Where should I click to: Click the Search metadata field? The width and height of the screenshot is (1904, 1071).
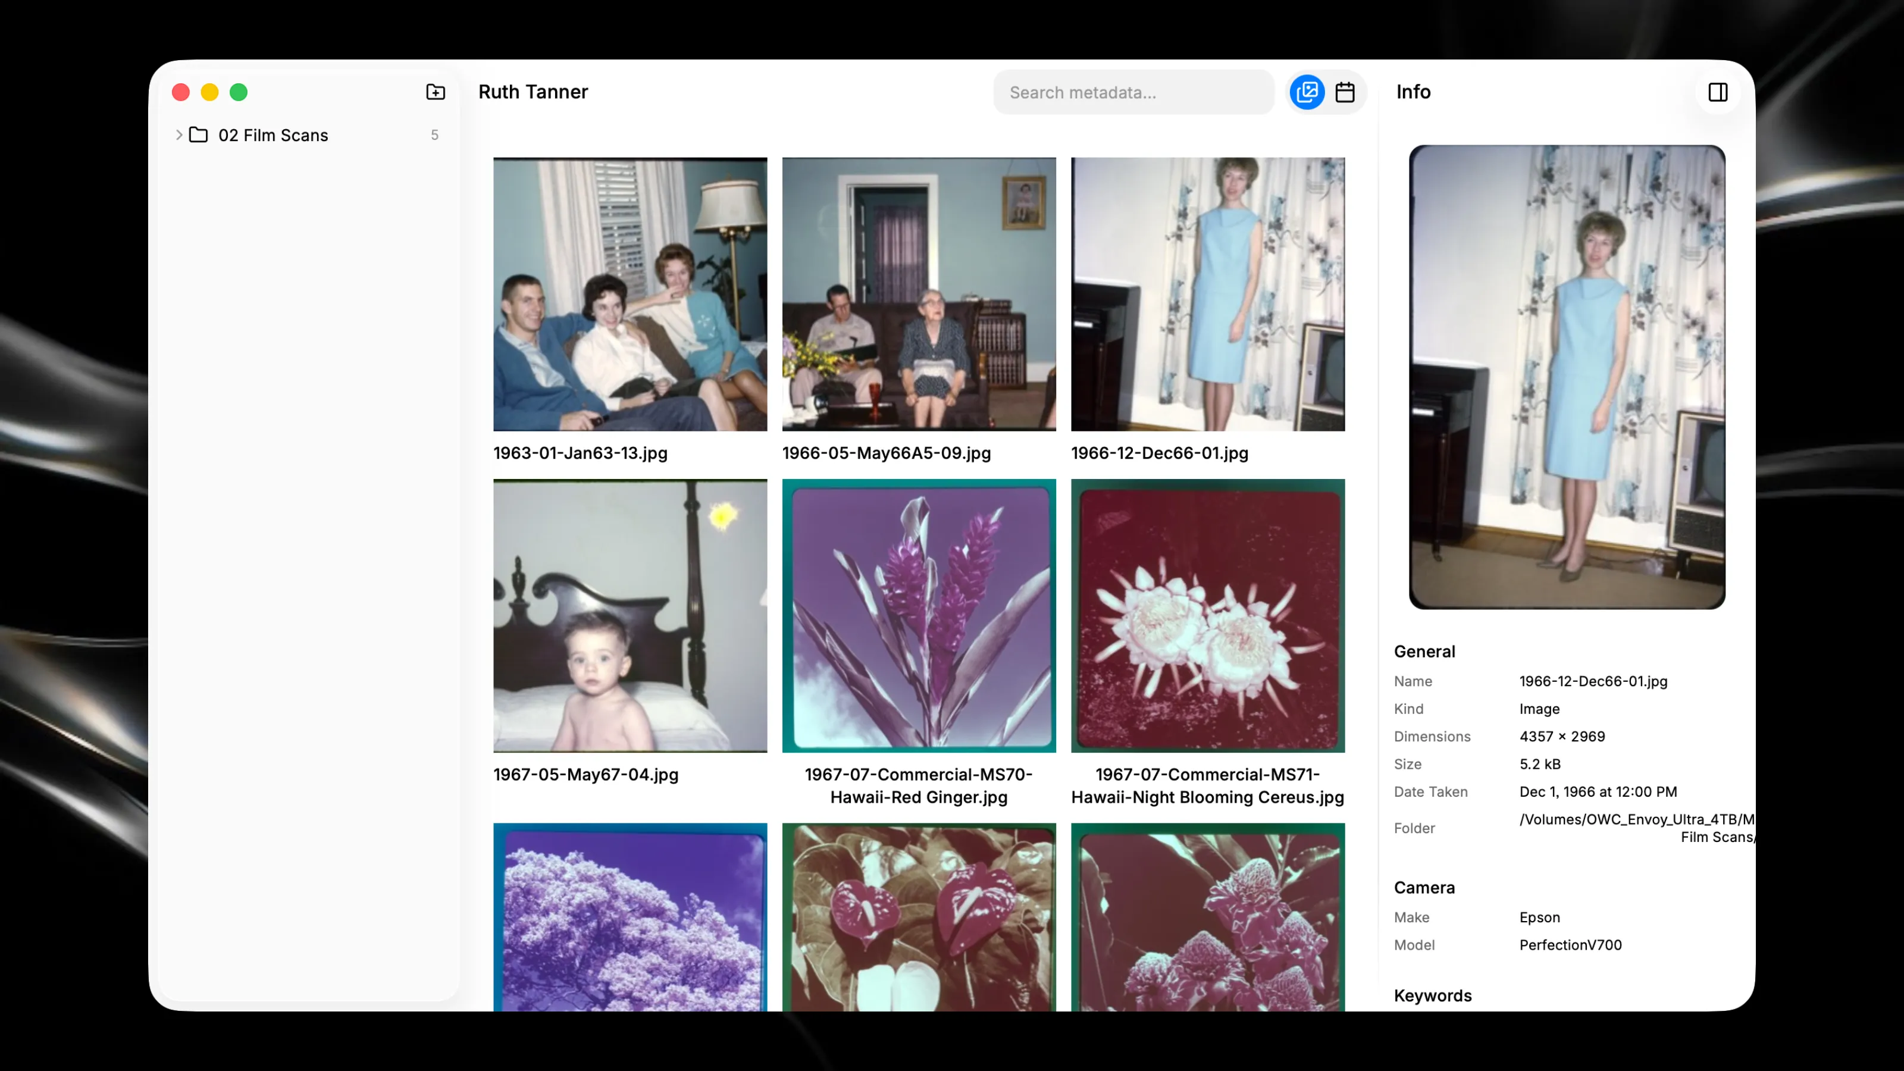[1133, 92]
